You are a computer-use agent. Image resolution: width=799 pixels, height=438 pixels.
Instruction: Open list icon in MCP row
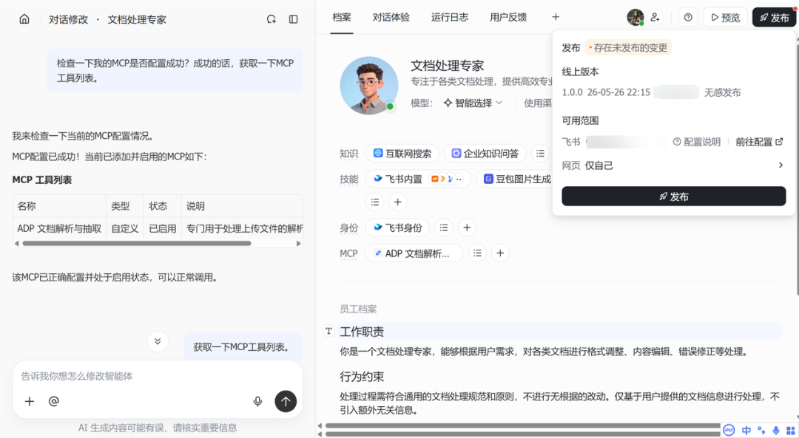click(477, 253)
